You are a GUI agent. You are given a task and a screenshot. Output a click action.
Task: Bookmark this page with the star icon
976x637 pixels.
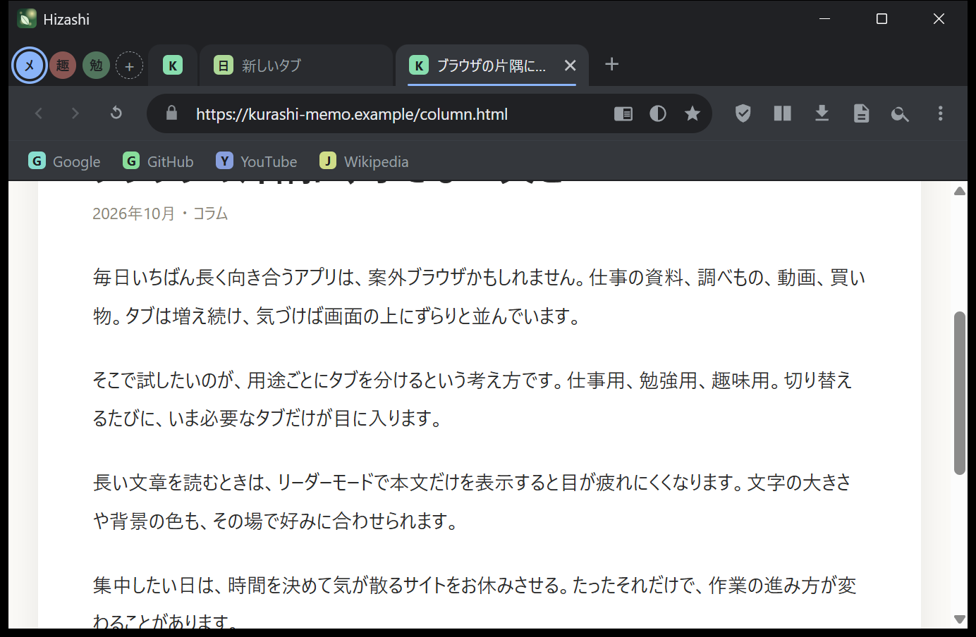tap(693, 113)
